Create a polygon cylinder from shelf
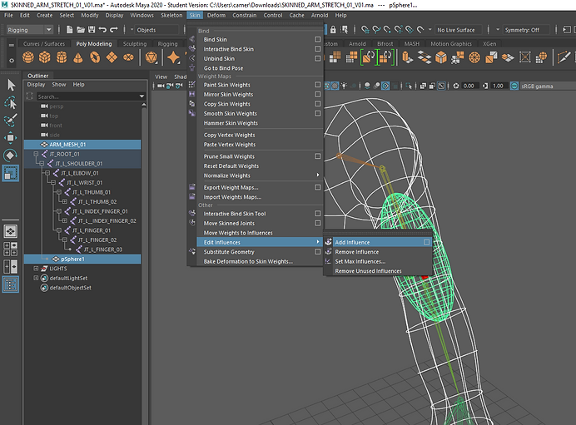 point(62,57)
